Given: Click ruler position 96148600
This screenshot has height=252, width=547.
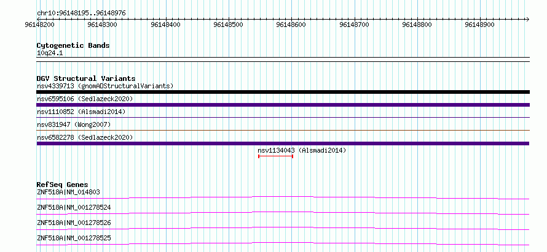Looking at the screenshot, I should click(291, 25).
